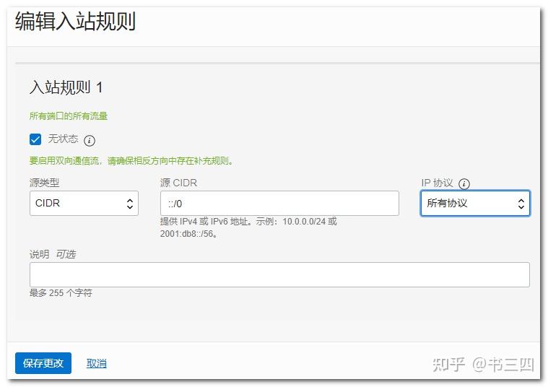548x387 pixels.
Task: Click the 源 CIDR field label
Action: [x=178, y=183]
